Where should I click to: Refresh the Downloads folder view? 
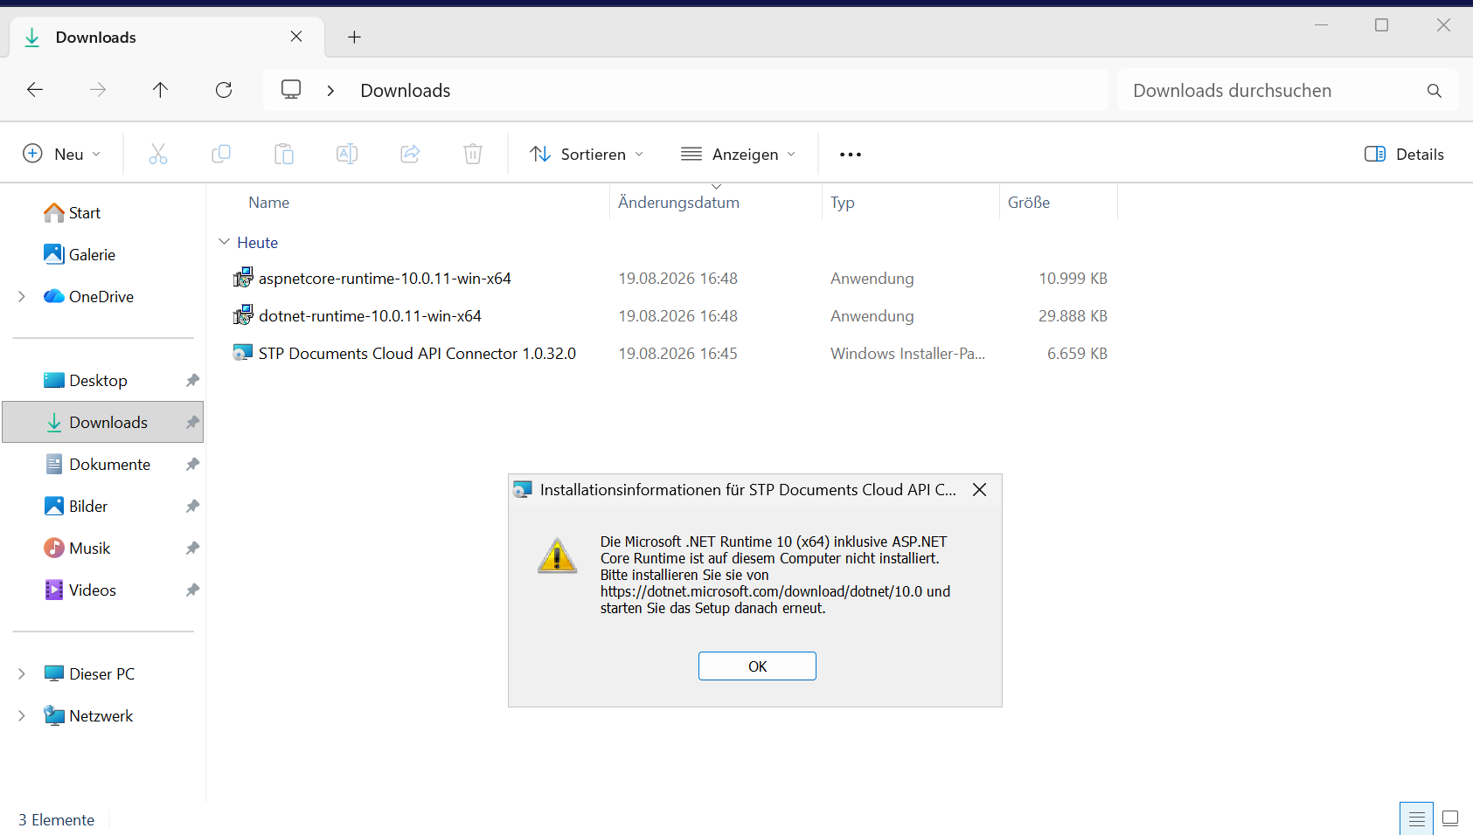[x=224, y=90]
